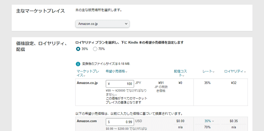Open the Amazon.co.jp marketplace dropdown

click(x=102, y=24)
